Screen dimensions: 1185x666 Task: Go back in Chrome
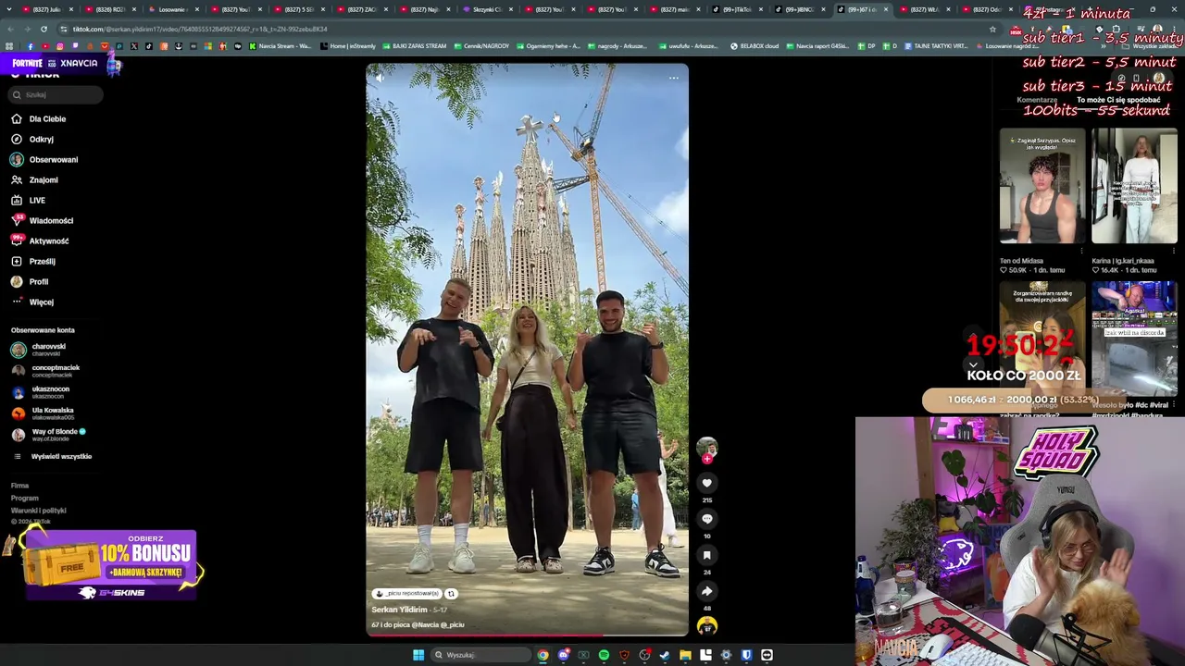(10, 29)
